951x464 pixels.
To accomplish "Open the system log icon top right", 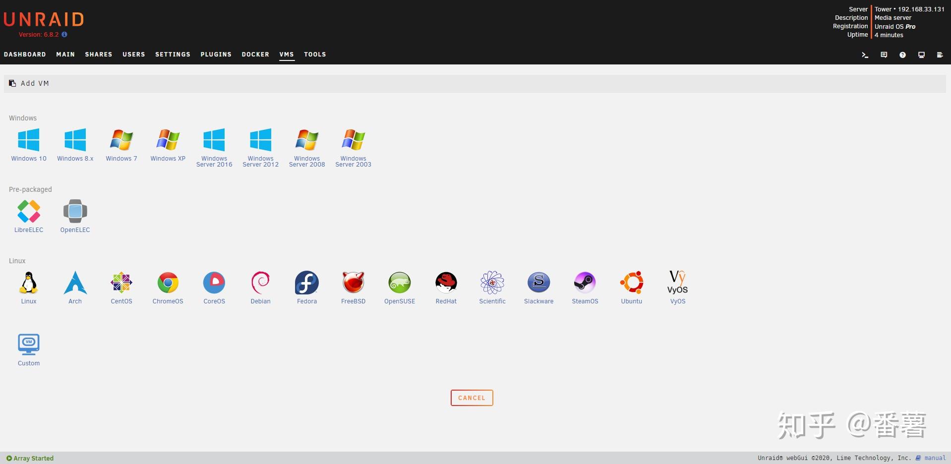I will coord(940,55).
